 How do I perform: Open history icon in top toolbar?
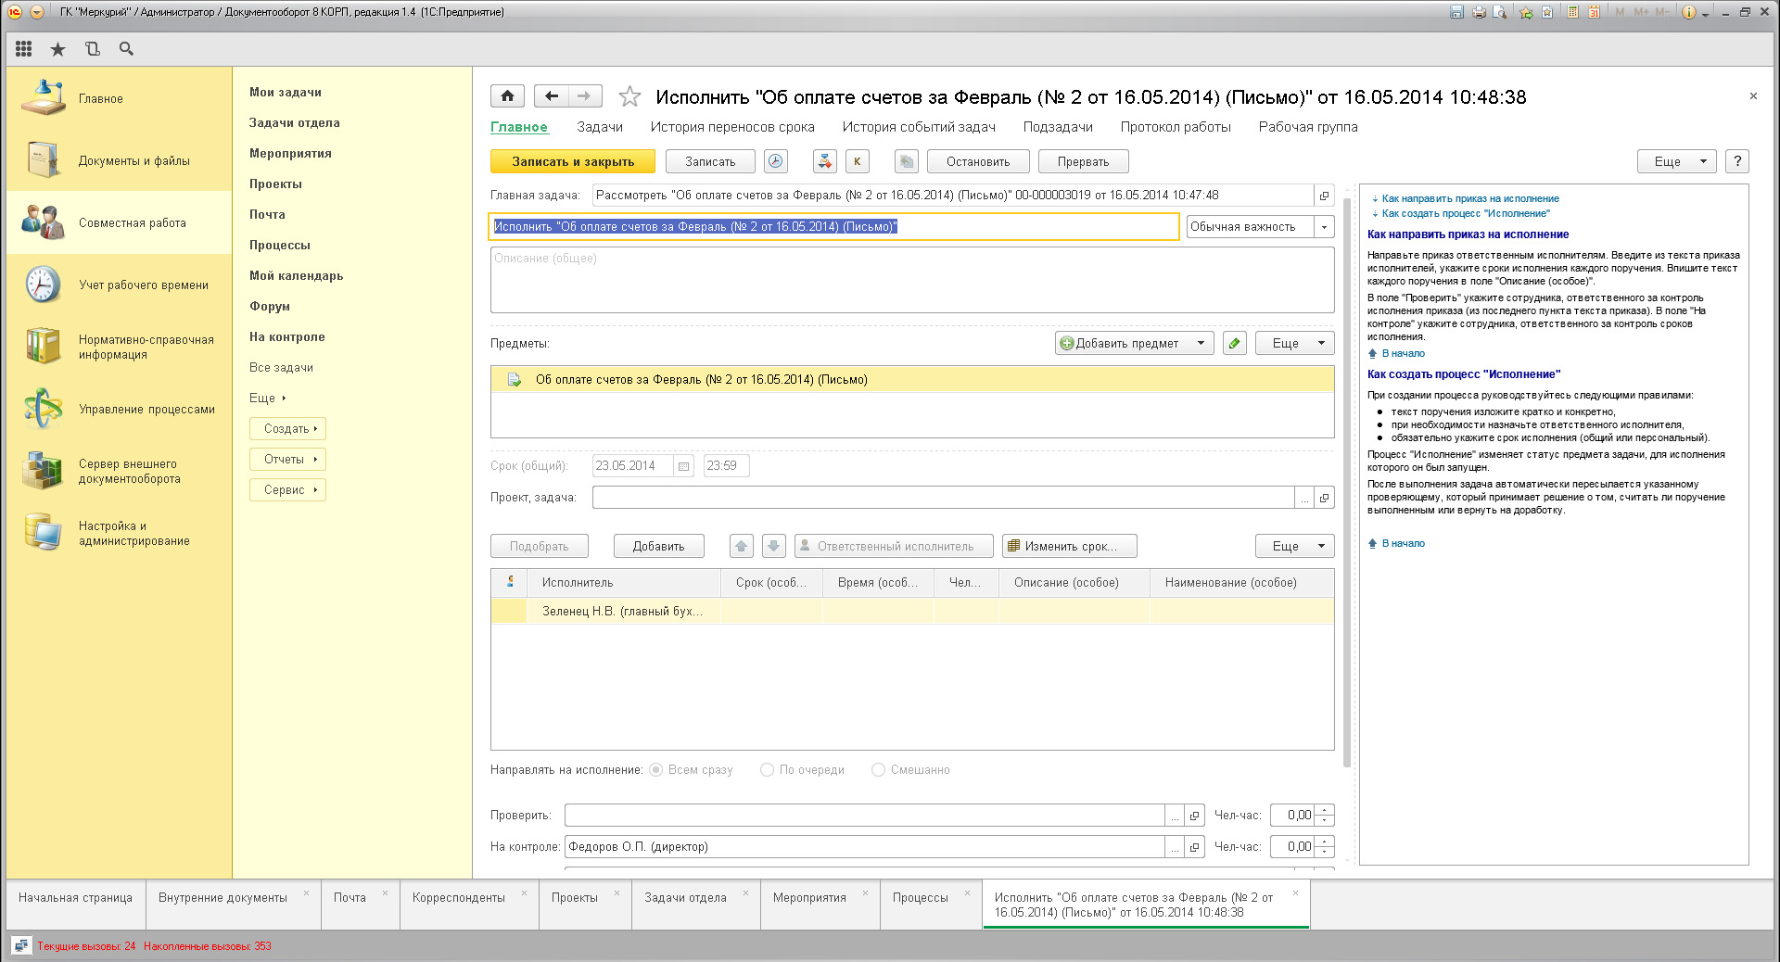point(92,49)
